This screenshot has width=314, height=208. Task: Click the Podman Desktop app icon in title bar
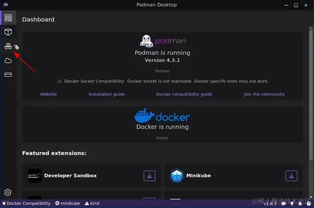click(6, 5)
